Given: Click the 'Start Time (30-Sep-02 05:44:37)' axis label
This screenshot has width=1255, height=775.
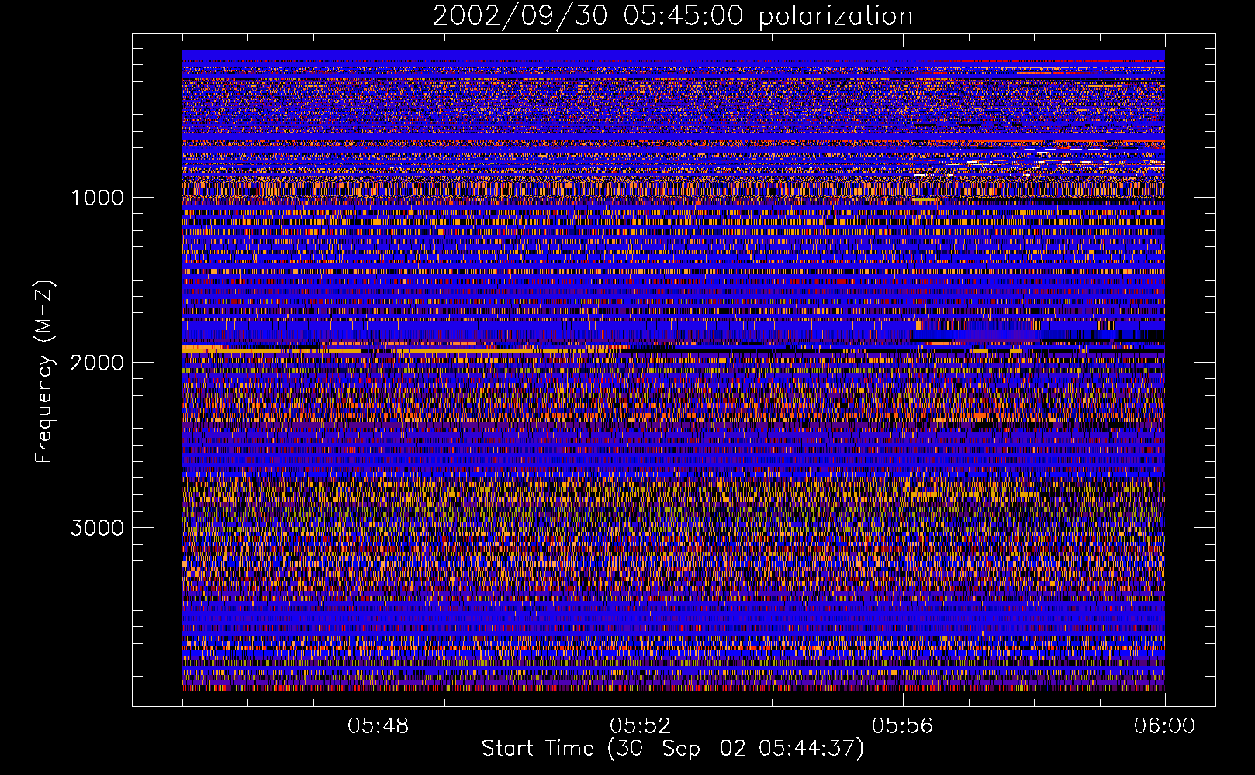Looking at the screenshot, I should click(672, 749).
